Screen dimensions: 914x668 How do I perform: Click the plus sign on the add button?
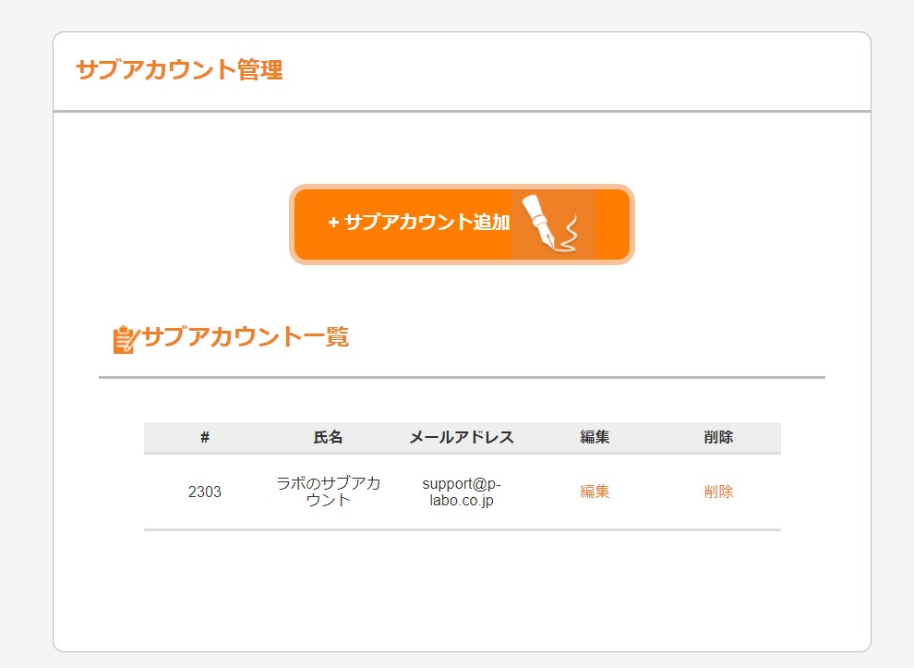(333, 223)
